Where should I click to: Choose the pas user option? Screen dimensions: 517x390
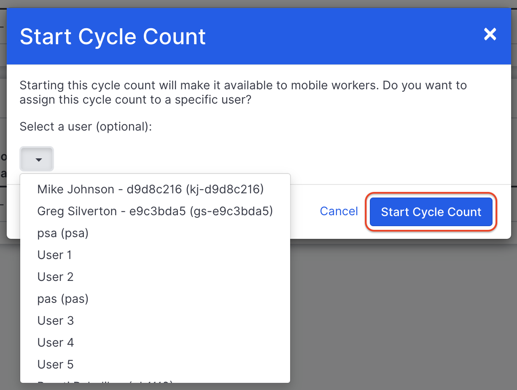tap(63, 299)
